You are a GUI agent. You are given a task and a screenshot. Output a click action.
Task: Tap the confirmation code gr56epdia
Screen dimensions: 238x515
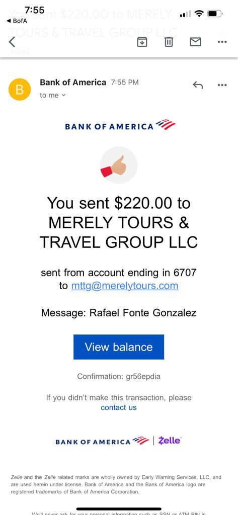click(143, 376)
